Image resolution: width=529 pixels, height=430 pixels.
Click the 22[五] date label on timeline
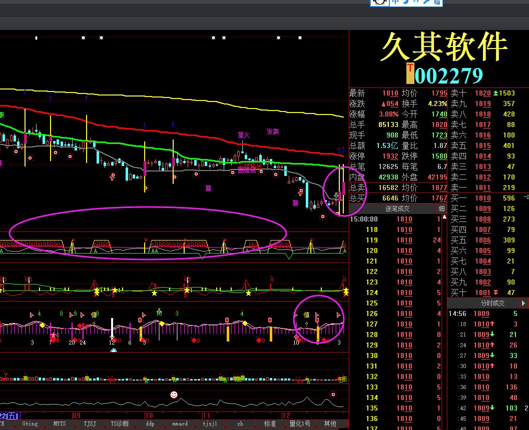click(x=10, y=416)
